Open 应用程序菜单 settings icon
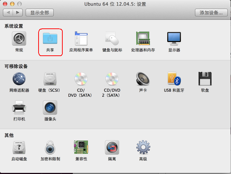Image resolution: width=231 pixels, height=174 pixels. pyautogui.click(x=81, y=38)
